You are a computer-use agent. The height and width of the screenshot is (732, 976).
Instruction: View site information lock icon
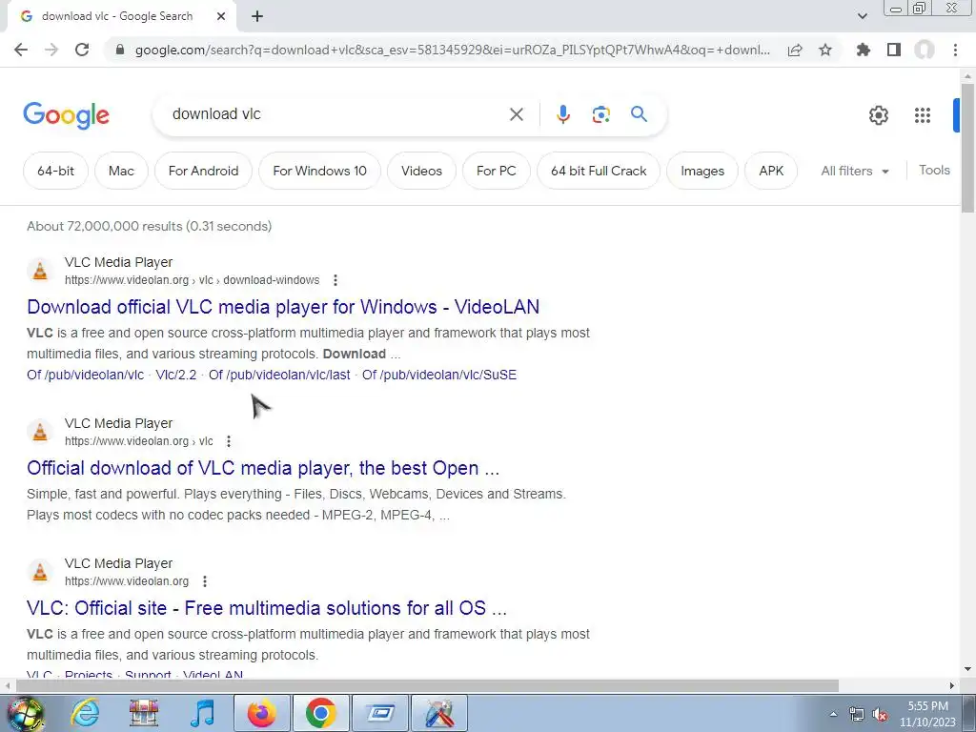[x=120, y=50]
